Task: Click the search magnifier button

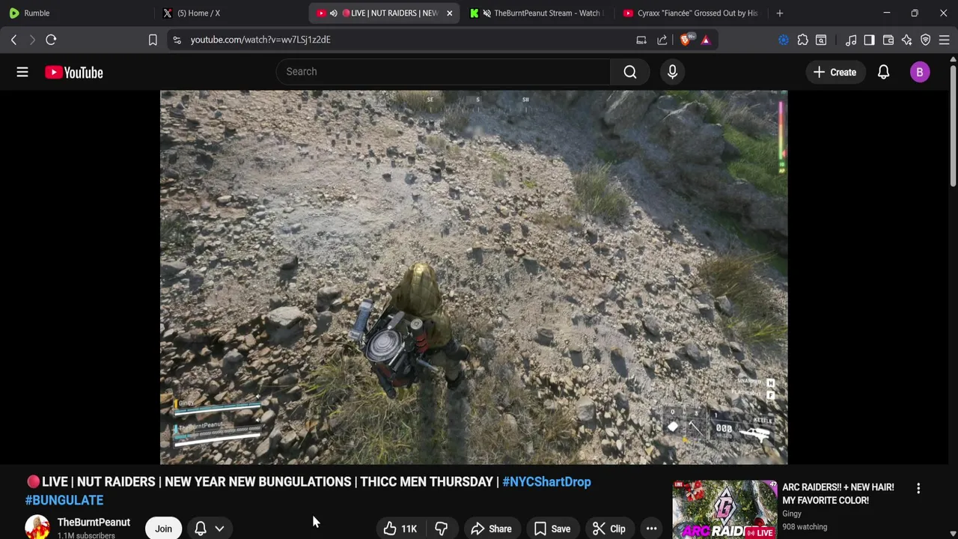Action: coord(630,72)
